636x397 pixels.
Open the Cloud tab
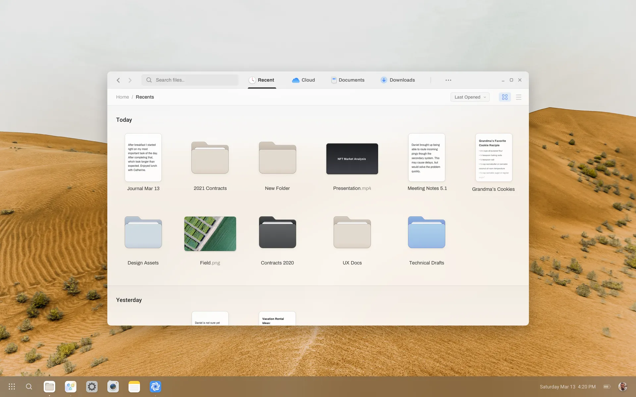(303, 80)
